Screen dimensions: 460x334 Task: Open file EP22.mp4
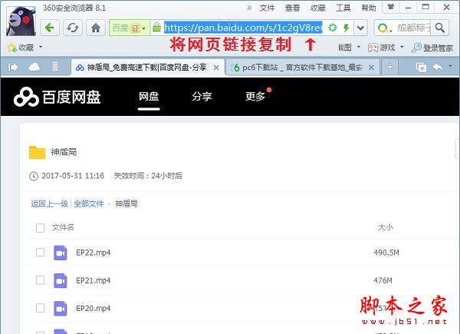tap(94, 253)
